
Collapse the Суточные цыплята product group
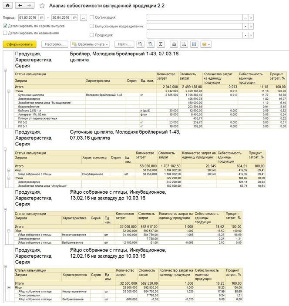[6, 149]
